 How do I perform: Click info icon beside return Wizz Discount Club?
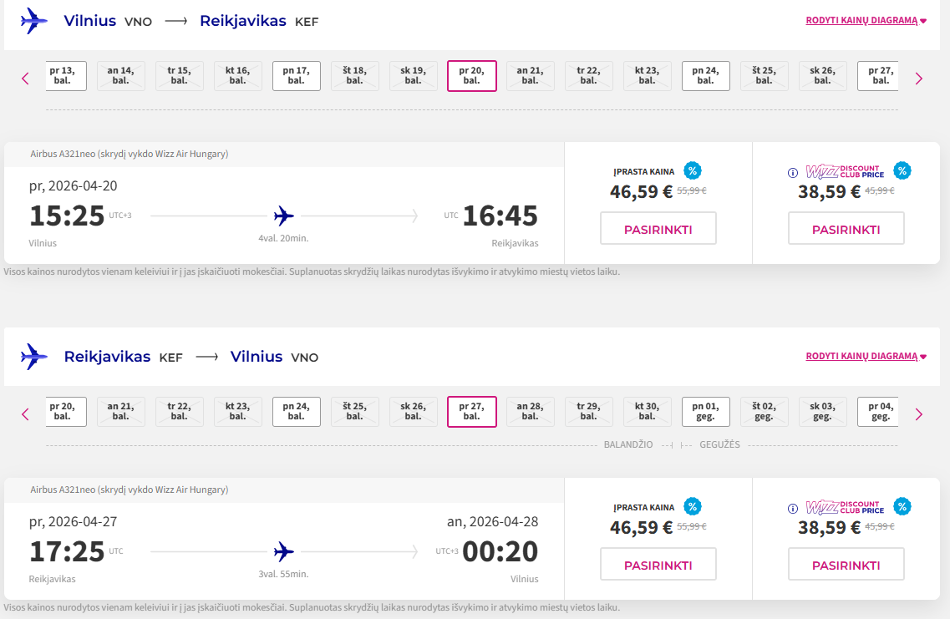click(x=793, y=509)
